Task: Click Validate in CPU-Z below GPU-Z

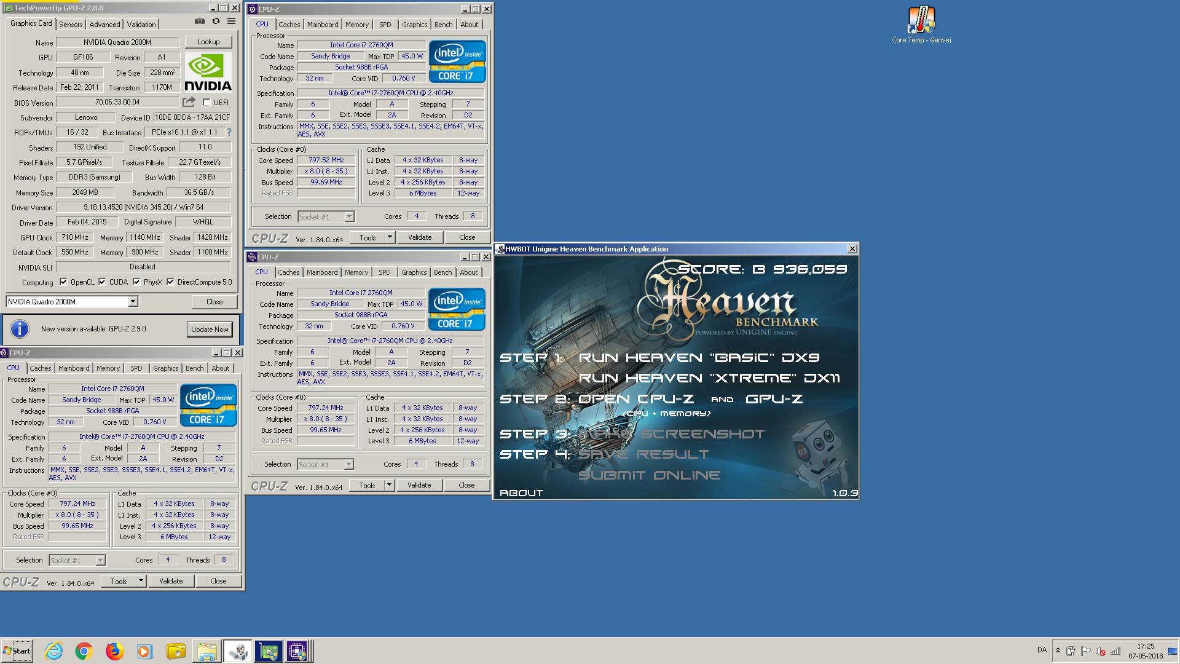Action: pyautogui.click(x=171, y=581)
